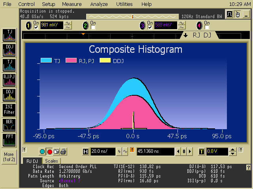Click More (1 of 2) sidebar button

coord(9,156)
